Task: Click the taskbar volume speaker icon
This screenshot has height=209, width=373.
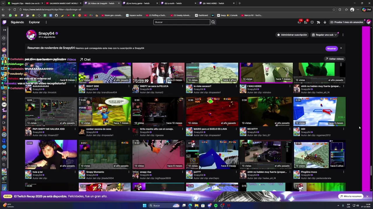Action: point(358,206)
